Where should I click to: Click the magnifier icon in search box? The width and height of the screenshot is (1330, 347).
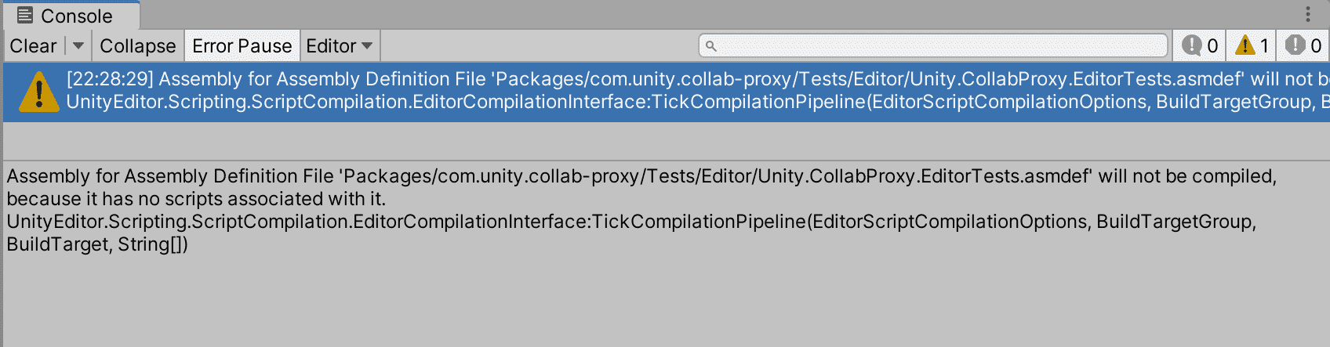(711, 46)
